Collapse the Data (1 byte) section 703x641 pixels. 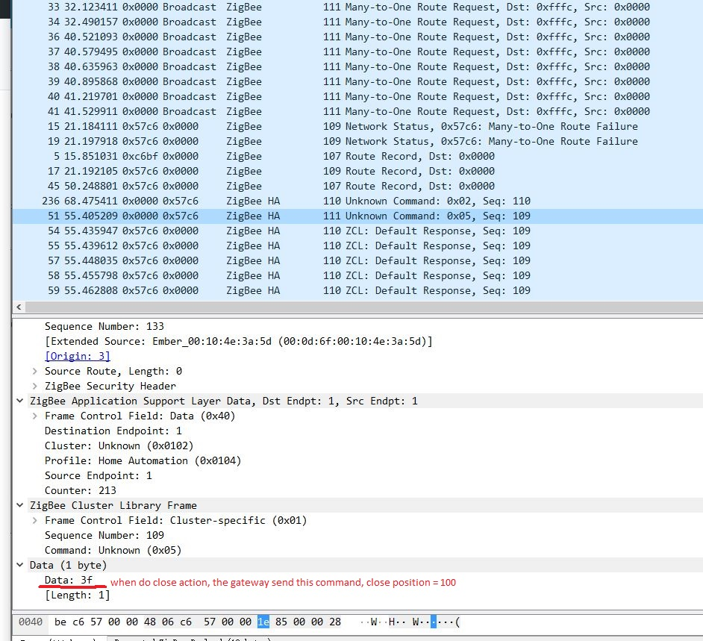(x=19, y=565)
